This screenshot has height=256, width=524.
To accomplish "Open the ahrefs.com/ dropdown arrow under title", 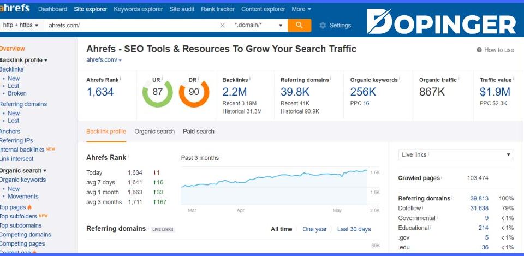I will tap(120, 60).
